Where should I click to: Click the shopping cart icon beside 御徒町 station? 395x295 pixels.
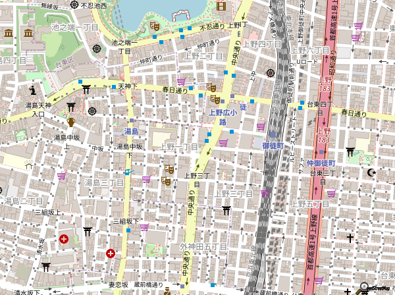click(261, 126)
